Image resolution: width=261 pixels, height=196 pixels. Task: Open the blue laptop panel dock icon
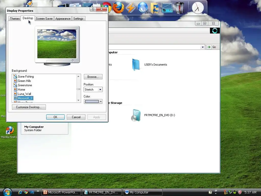tap(167, 8)
